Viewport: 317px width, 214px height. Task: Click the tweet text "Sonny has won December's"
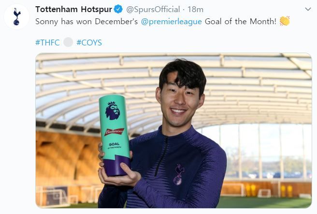point(86,21)
